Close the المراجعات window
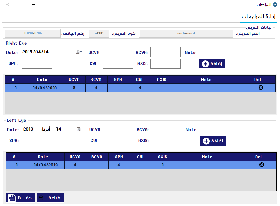The height and width of the screenshot is (206, 280). click(7, 4)
